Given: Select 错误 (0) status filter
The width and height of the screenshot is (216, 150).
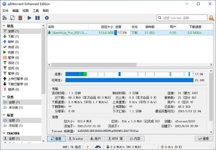Looking at the screenshot, I should [22, 89].
